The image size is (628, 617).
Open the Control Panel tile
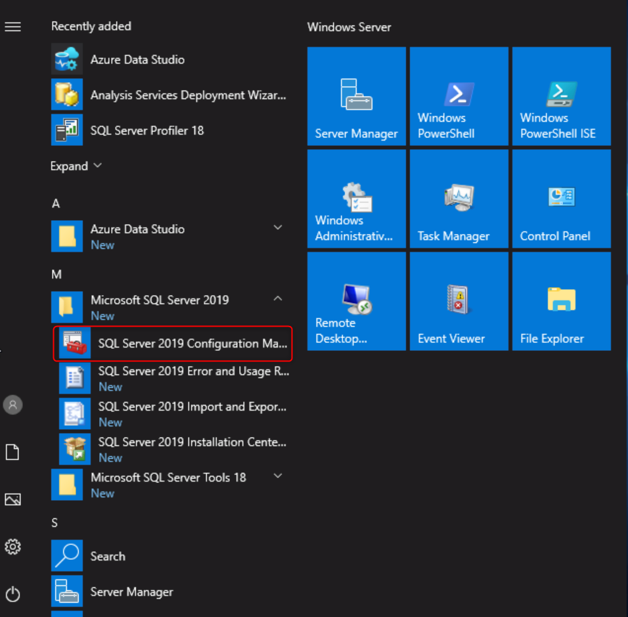[x=562, y=198]
